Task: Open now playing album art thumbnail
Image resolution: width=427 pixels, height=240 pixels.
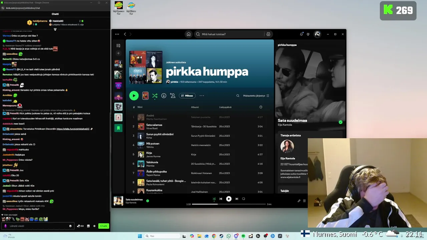Action: click(118, 201)
